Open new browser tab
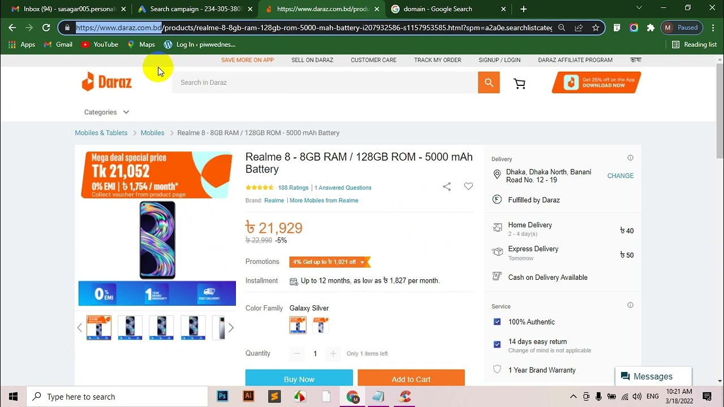724x407 pixels. pyautogui.click(x=523, y=9)
